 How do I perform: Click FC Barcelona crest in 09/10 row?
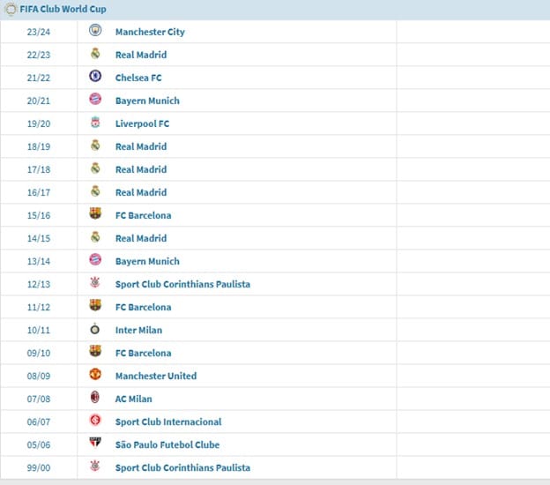[95, 351]
